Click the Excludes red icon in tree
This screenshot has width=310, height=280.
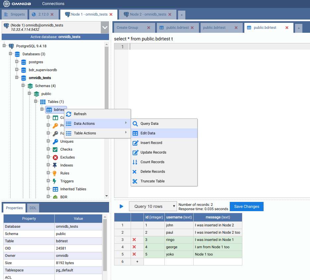pos(55,158)
